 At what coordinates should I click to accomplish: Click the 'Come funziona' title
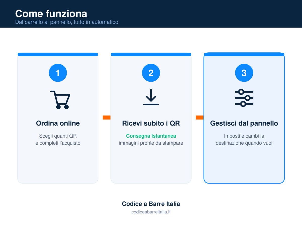click(51, 14)
